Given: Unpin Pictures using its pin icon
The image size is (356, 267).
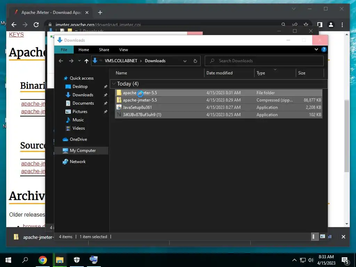Looking at the screenshot, I should click(105, 112).
